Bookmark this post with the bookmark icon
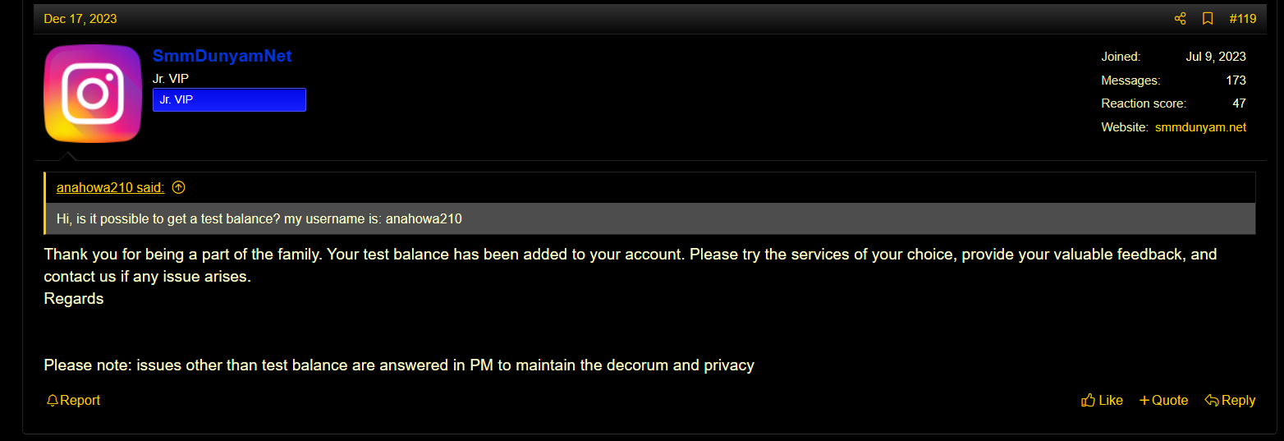 click(x=1208, y=19)
